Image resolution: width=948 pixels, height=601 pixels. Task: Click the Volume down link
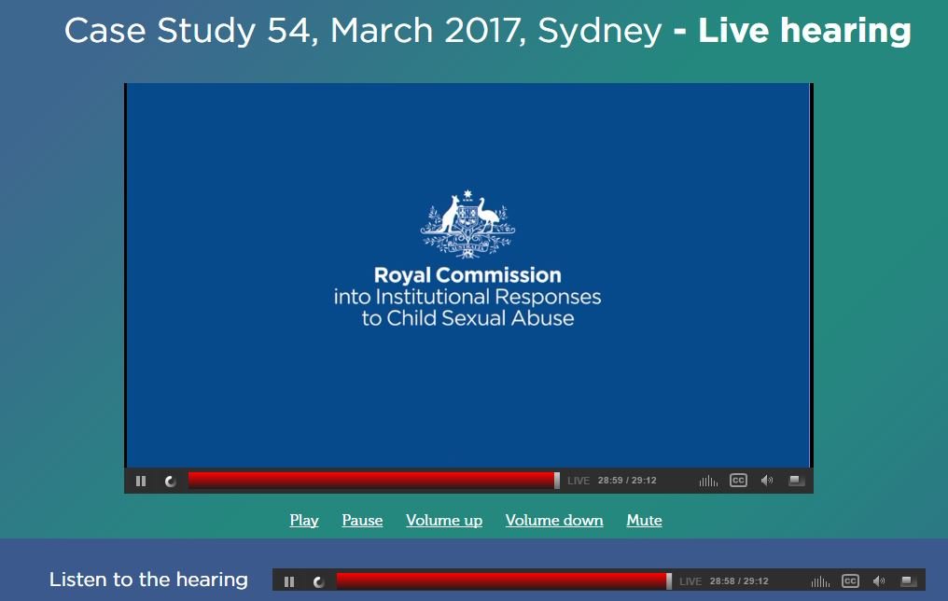click(554, 520)
